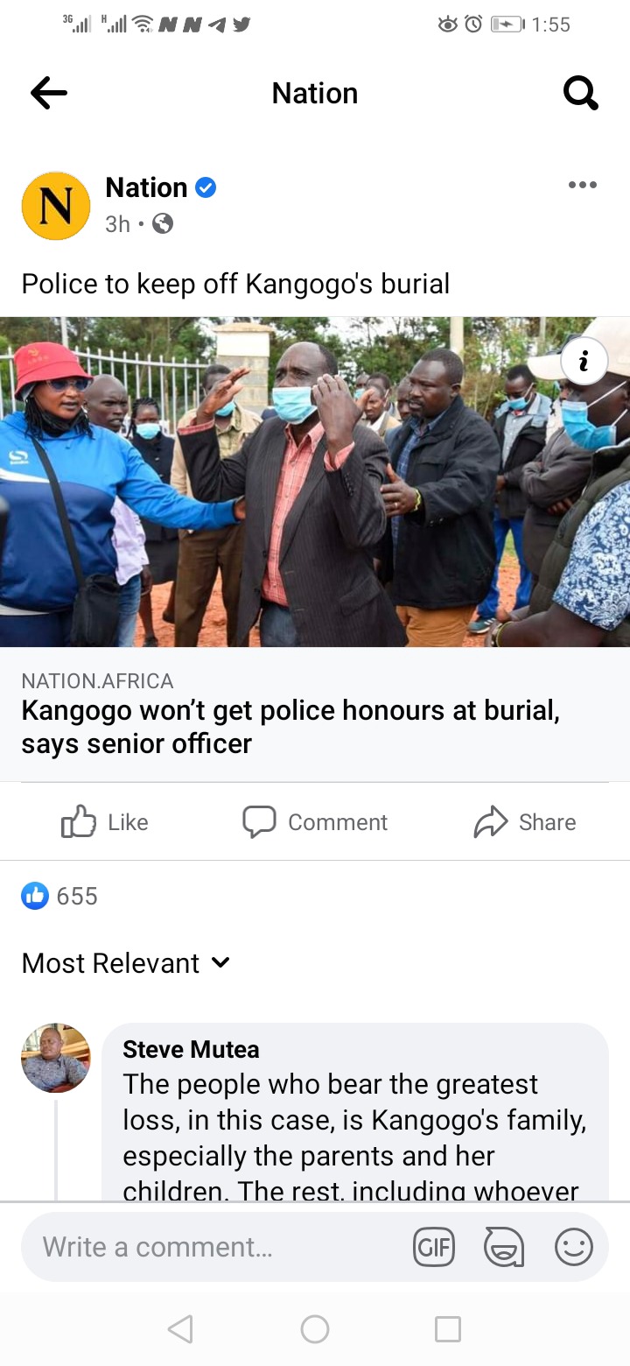The height and width of the screenshot is (1366, 630).
Task: Toggle Like on the post
Action: click(x=105, y=822)
